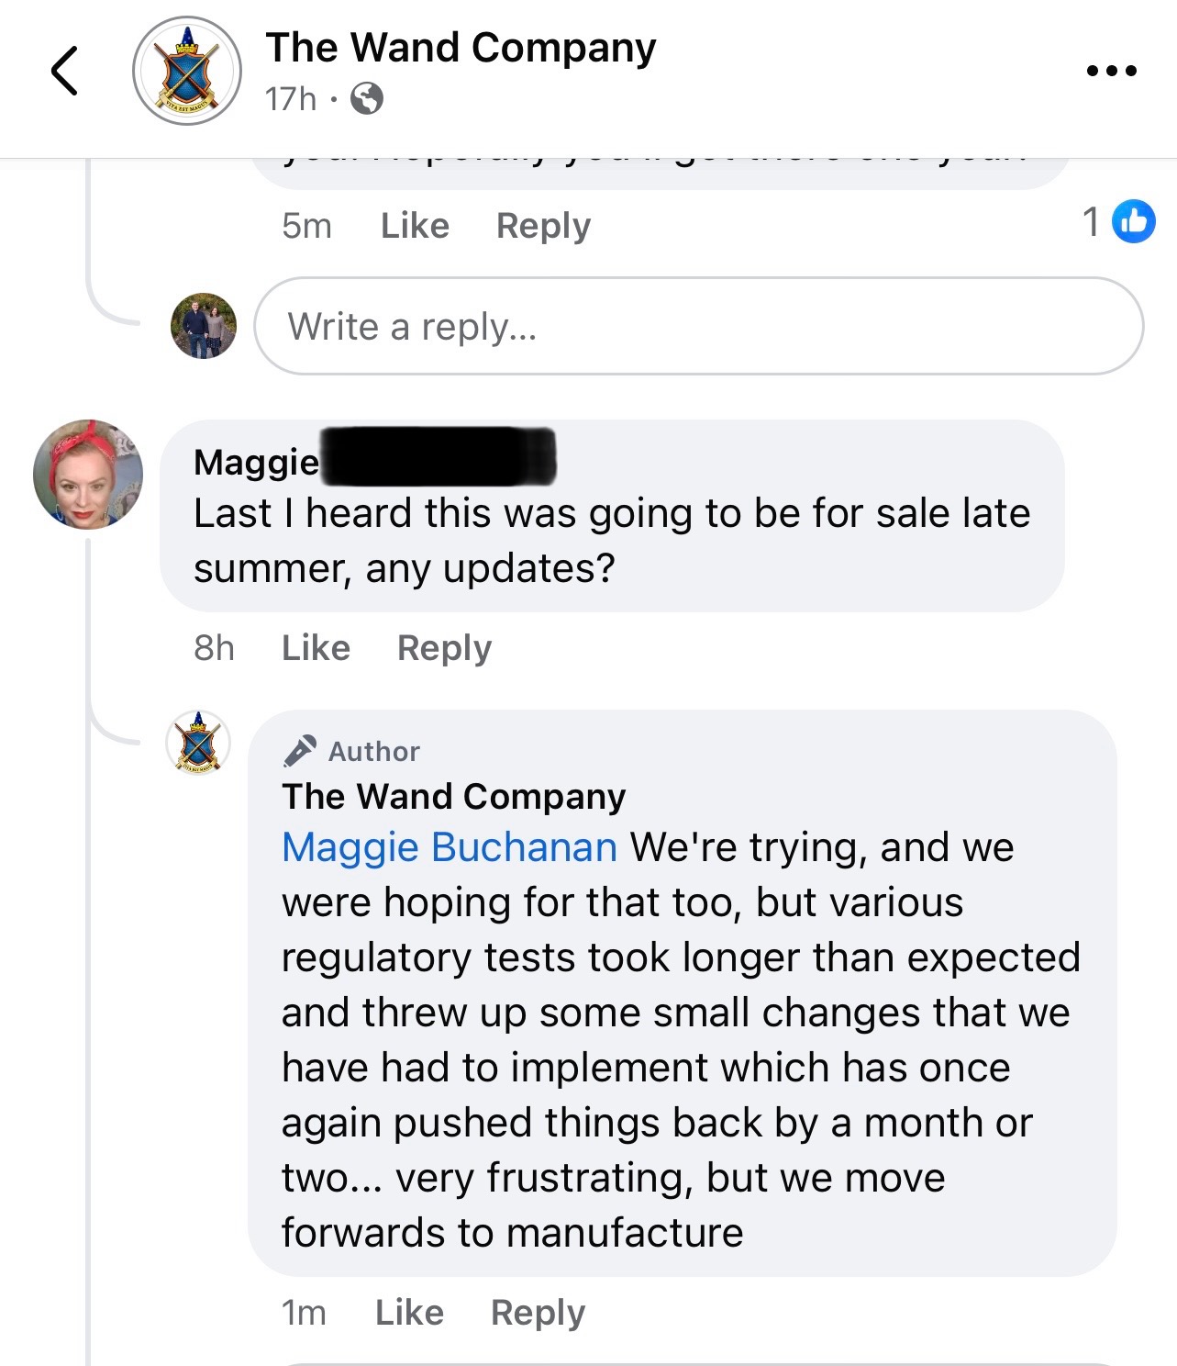Like the comment posted 5m ago
Image resolution: width=1177 pixels, height=1366 pixels.
pyautogui.click(x=415, y=226)
